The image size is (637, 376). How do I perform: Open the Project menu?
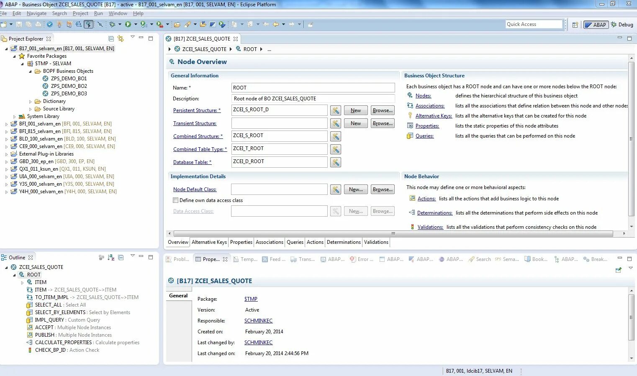(80, 13)
